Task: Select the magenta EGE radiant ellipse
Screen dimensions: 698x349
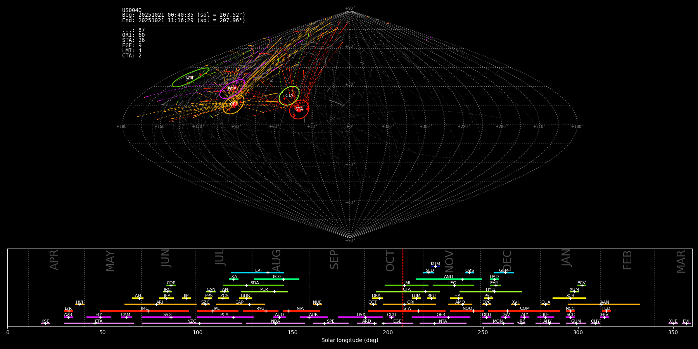Action: (232, 89)
